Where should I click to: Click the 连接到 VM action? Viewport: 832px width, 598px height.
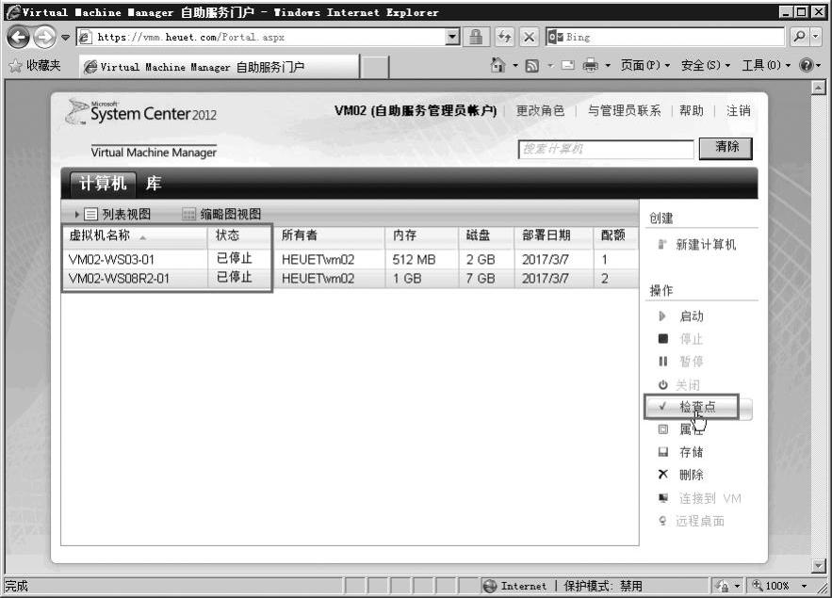point(700,498)
